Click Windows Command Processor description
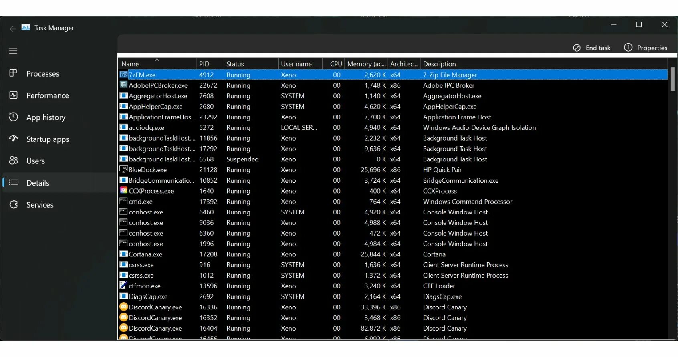 tap(468, 201)
